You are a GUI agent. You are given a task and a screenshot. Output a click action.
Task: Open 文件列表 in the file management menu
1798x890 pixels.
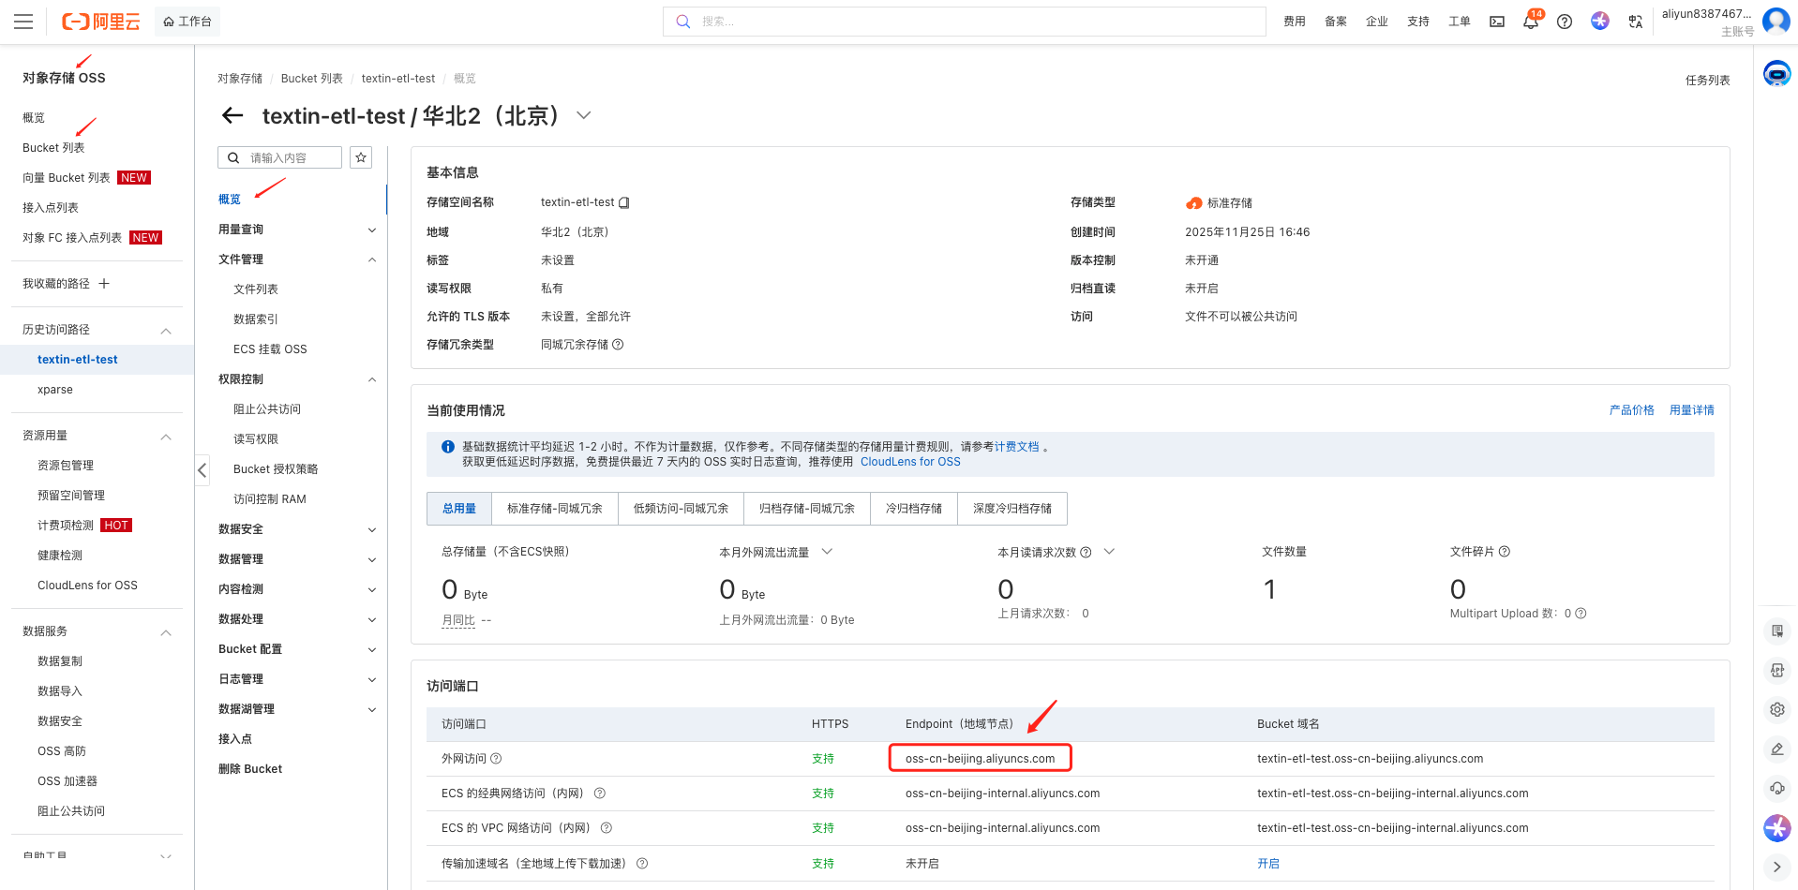pos(256,289)
